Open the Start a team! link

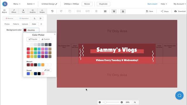pos(152,4)
